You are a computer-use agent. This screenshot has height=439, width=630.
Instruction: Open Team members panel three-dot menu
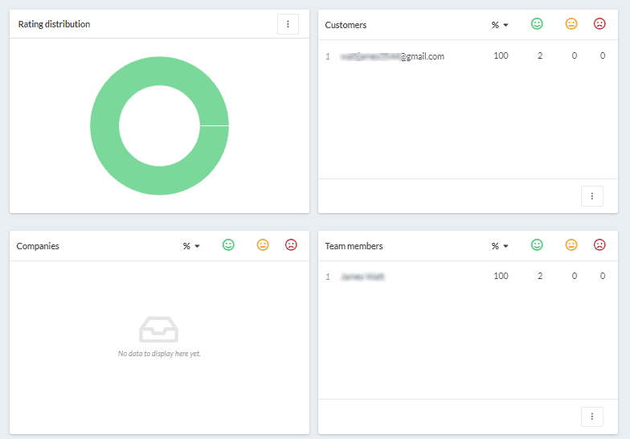click(x=591, y=416)
